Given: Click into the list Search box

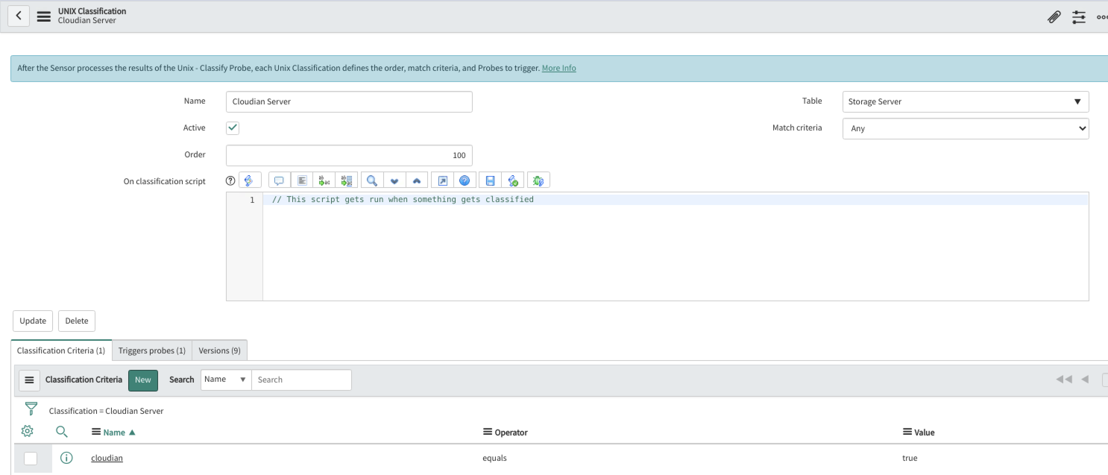Looking at the screenshot, I should (x=301, y=380).
